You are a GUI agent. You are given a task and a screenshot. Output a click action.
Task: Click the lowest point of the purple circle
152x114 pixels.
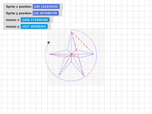tap(71, 81)
